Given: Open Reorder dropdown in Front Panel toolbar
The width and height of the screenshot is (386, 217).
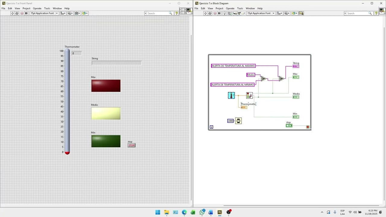Looking at the screenshot, I should (x=85, y=13).
